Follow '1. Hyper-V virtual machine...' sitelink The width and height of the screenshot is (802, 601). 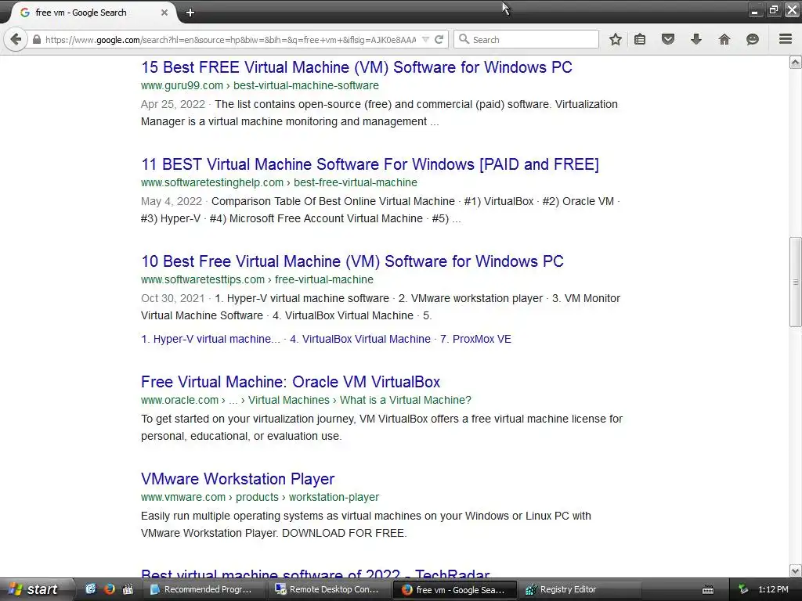coord(211,339)
